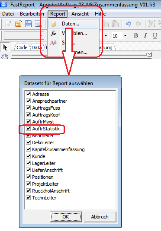Image resolution: width=161 pixels, height=231 pixels.
Task: Select the arrow pointer tool
Action: [x=5, y=47]
